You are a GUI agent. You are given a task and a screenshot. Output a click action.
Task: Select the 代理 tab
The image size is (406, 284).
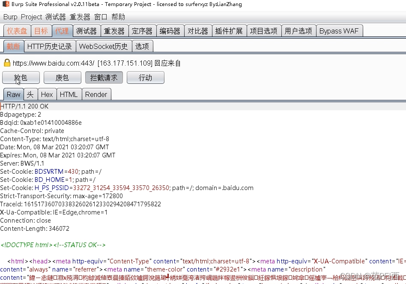coord(62,31)
